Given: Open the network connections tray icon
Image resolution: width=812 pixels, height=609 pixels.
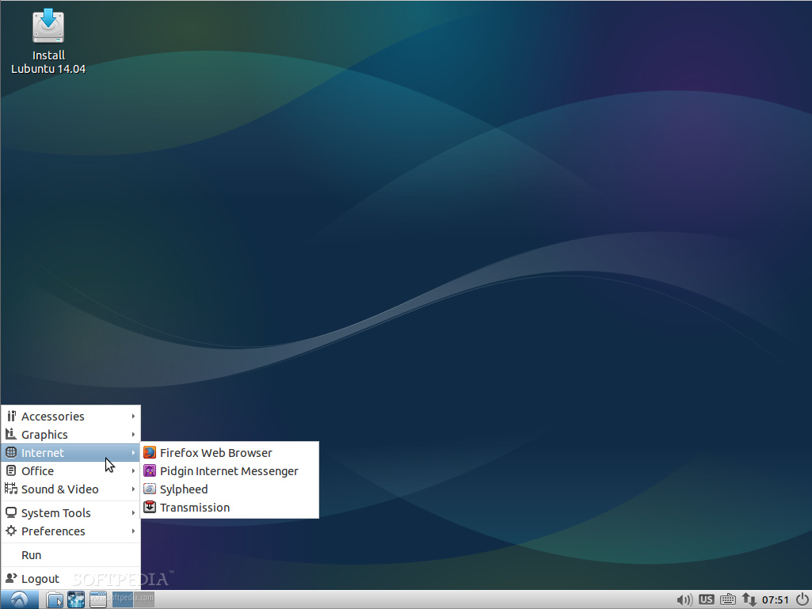Looking at the screenshot, I should click(749, 599).
